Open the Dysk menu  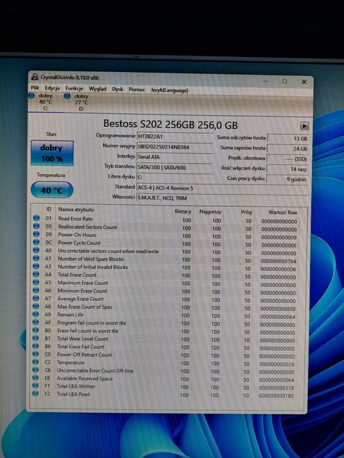point(117,89)
